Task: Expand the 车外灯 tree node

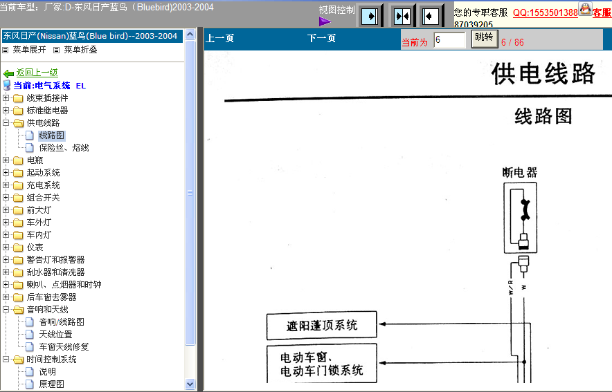Action: click(6, 223)
